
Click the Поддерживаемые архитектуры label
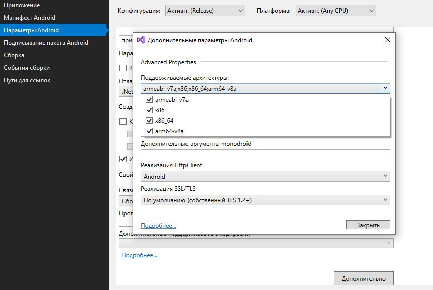point(184,78)
